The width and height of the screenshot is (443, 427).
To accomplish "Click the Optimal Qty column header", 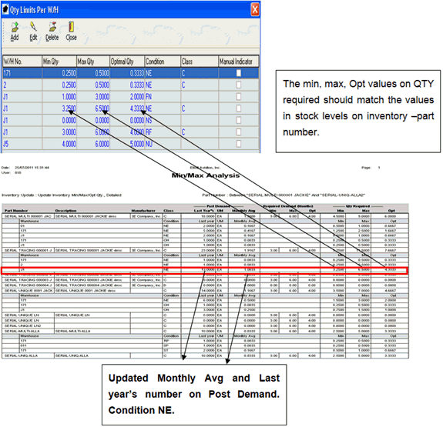I will coord(127,62).
